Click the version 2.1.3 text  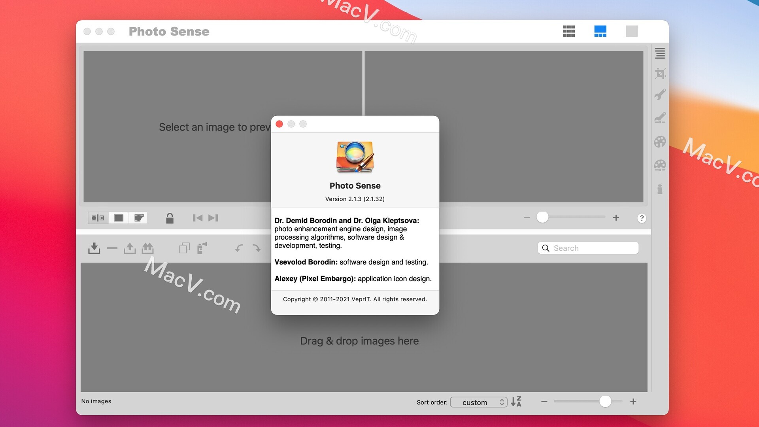click(x=355, y=199)
